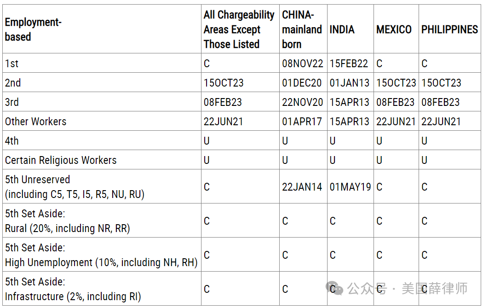Click the WeChat logo in the watermark

[335, 288]
